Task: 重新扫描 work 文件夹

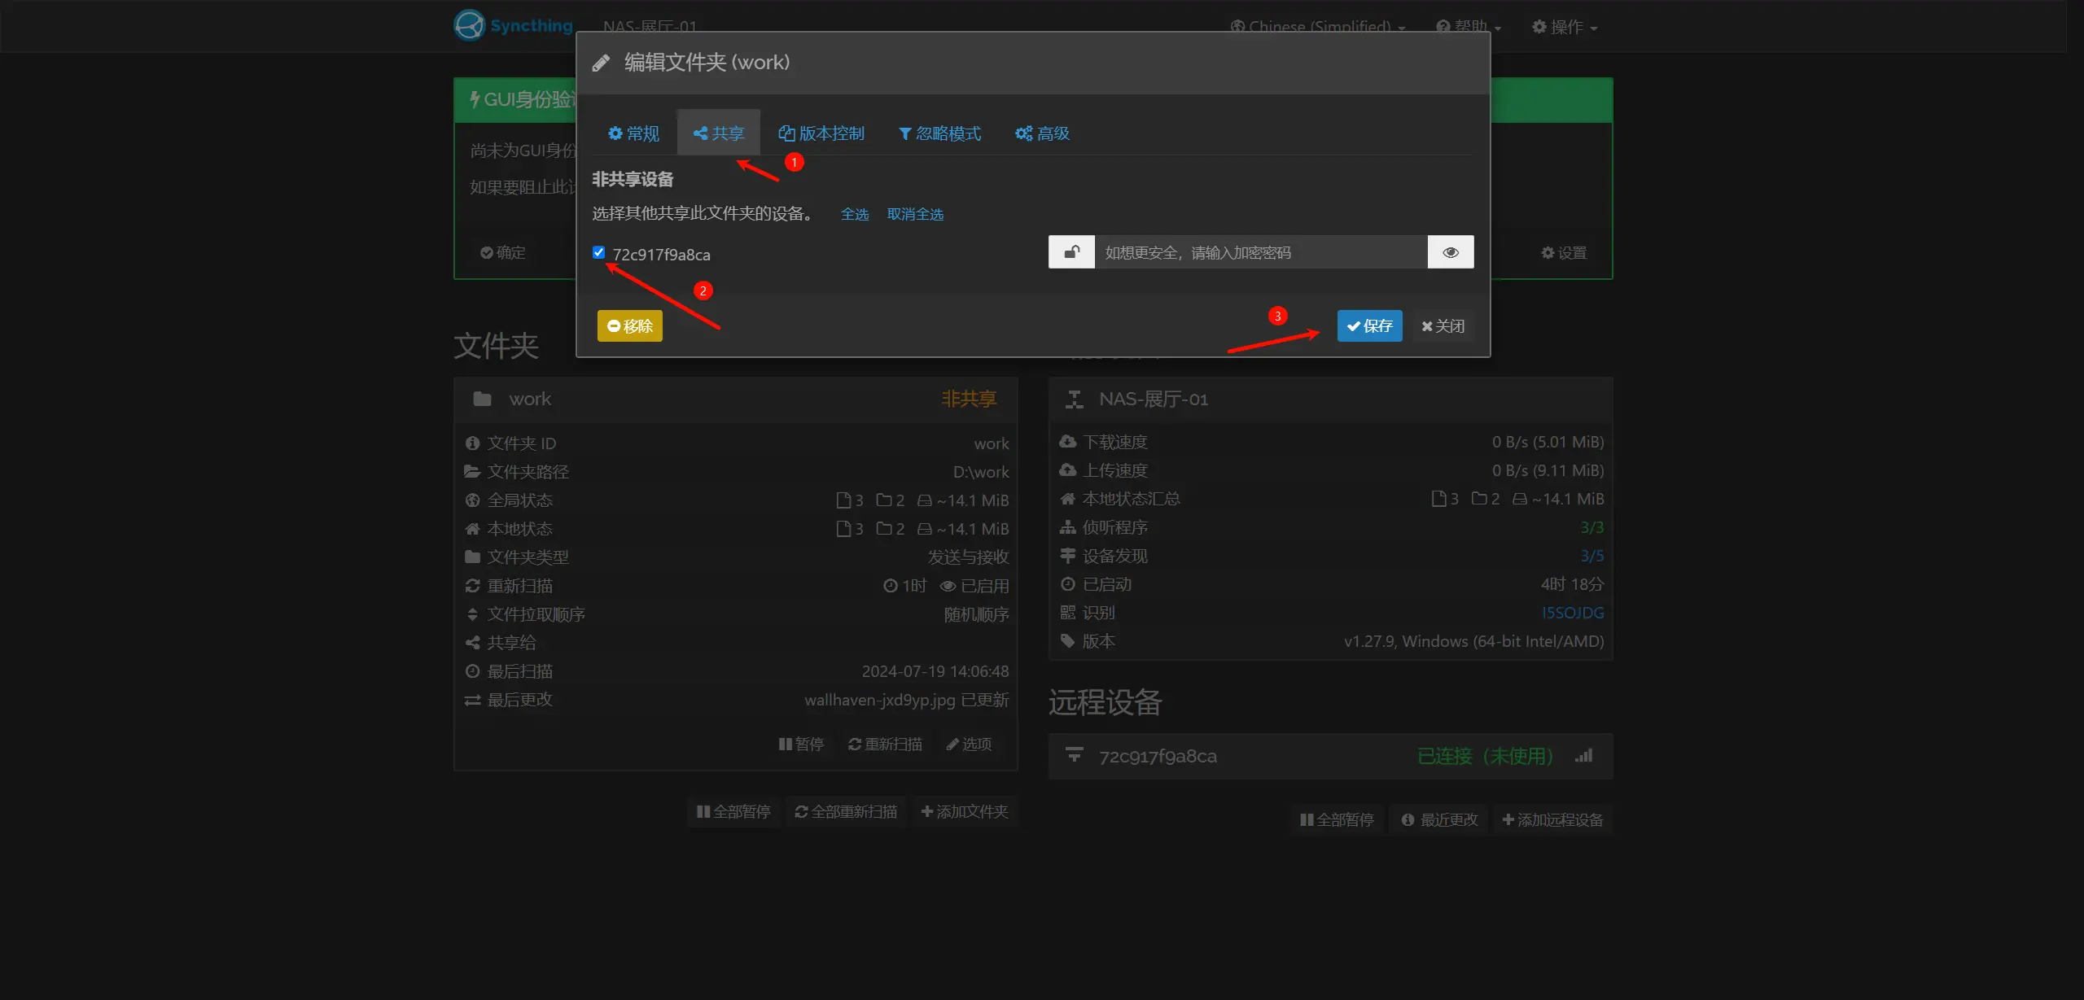Action: [884, 743]
